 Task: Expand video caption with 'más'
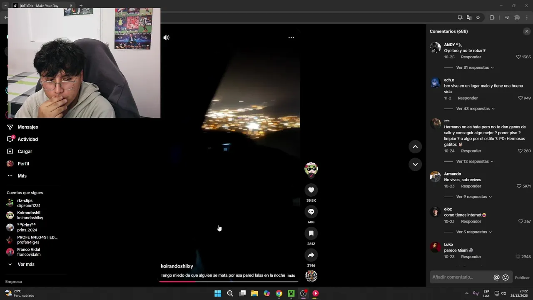point(291,275)
